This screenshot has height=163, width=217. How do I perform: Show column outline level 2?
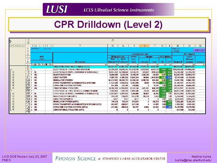tap(28, 43)
